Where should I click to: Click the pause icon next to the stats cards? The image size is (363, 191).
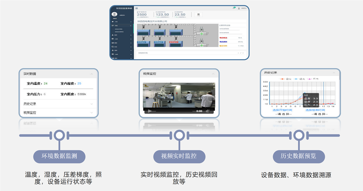point(198,15)
